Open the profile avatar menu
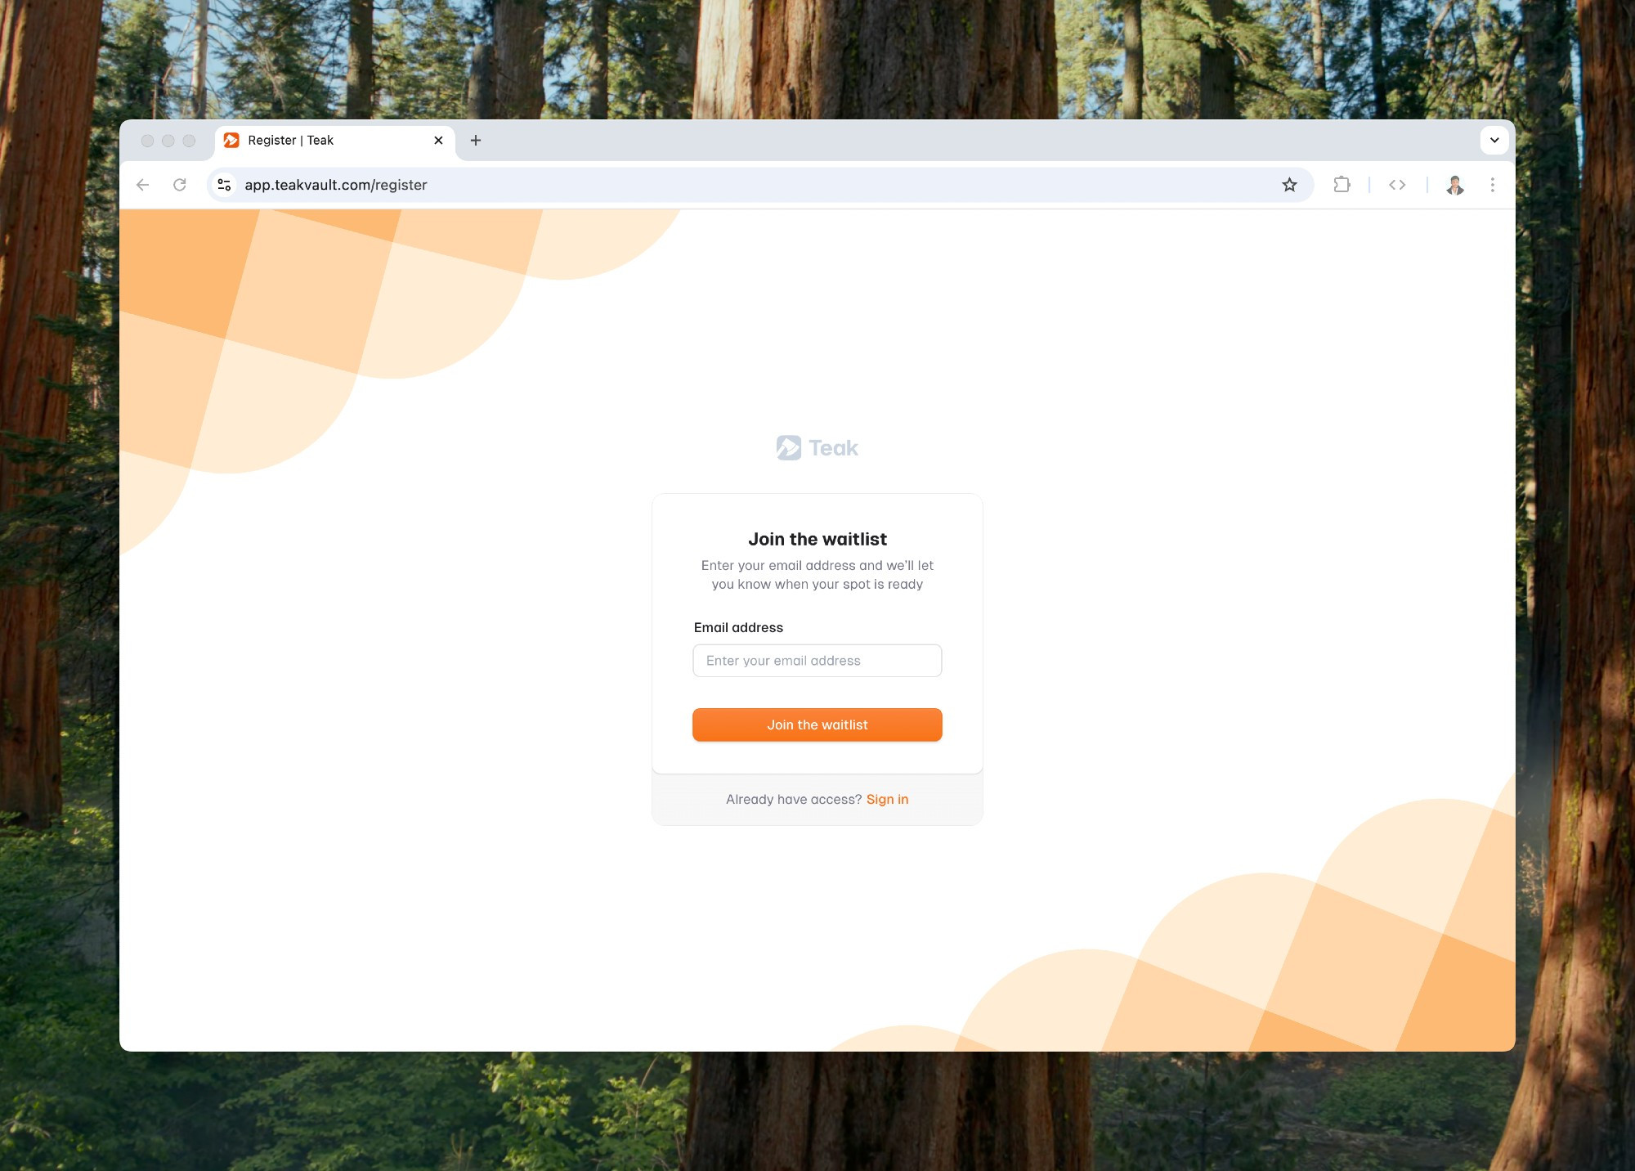The image size is (1635, 1171). click(x=1455, y=185)
